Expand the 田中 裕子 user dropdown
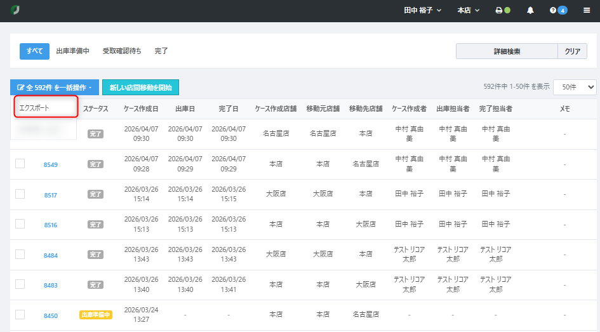 [x=422, y=11]
